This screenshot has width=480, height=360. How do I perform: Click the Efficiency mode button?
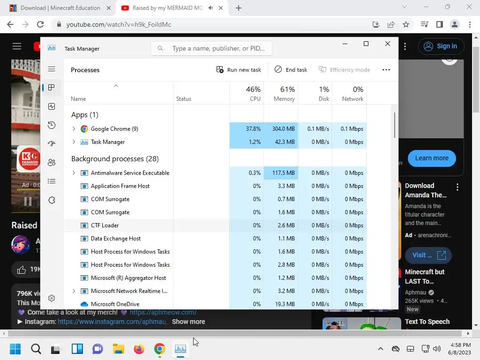[x=344, y=70]
